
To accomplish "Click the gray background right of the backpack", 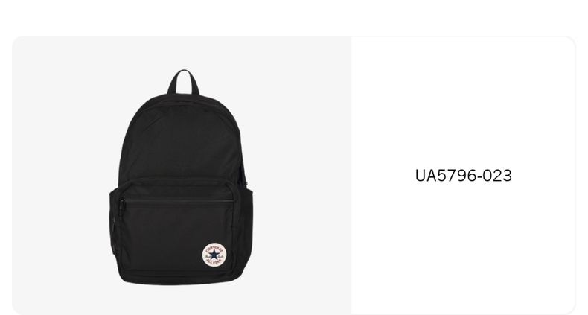I will point(302,176).
